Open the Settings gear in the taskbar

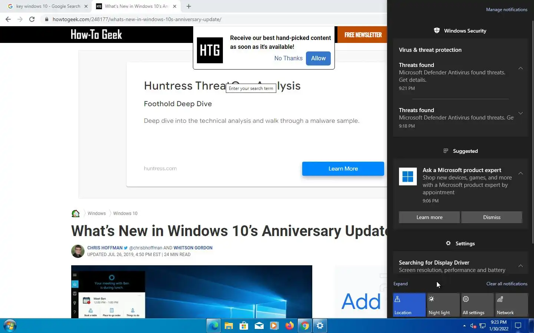click(x=320, y=326)
